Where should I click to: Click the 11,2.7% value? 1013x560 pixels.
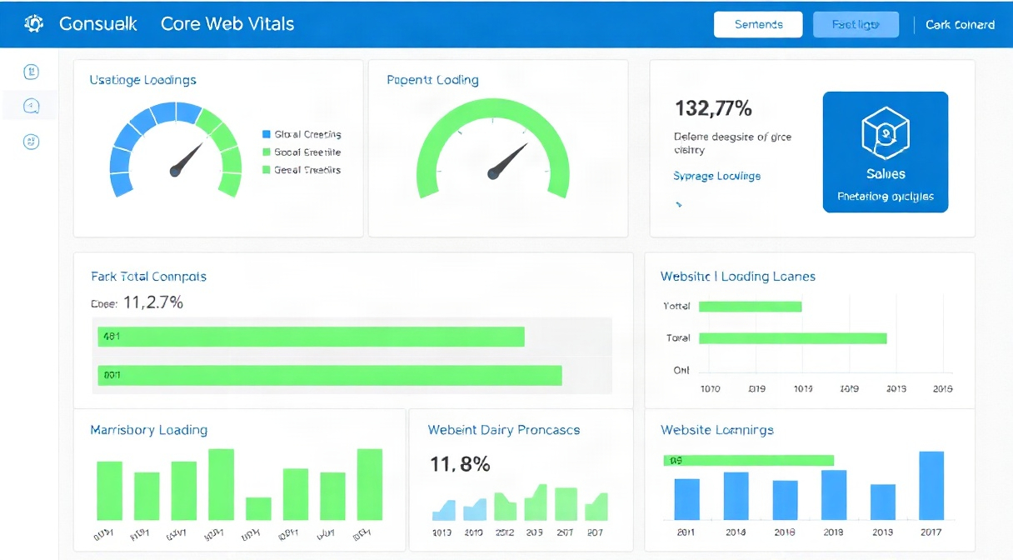pos(152,302)
